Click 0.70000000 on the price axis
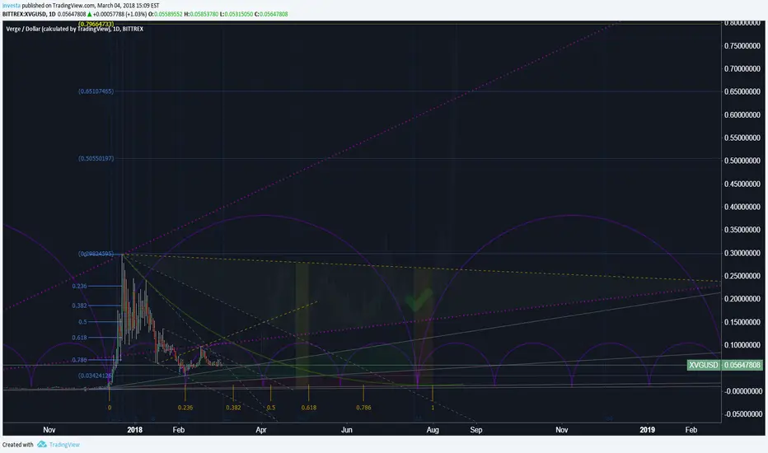The image size is (768, 453). [742, 69]
